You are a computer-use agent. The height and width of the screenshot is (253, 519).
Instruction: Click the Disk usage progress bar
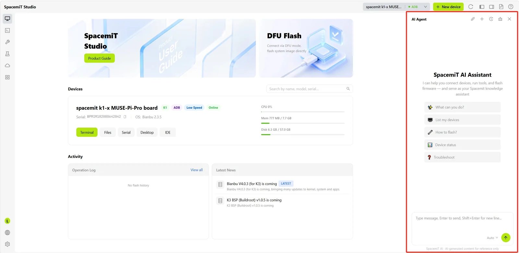tap(303, 135)
